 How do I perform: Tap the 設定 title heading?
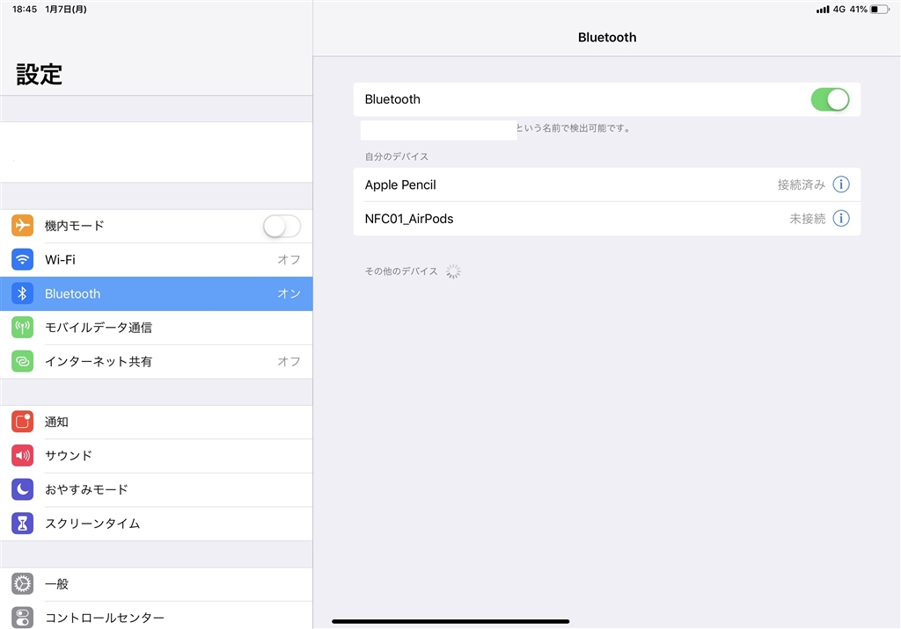click(39, 75)
